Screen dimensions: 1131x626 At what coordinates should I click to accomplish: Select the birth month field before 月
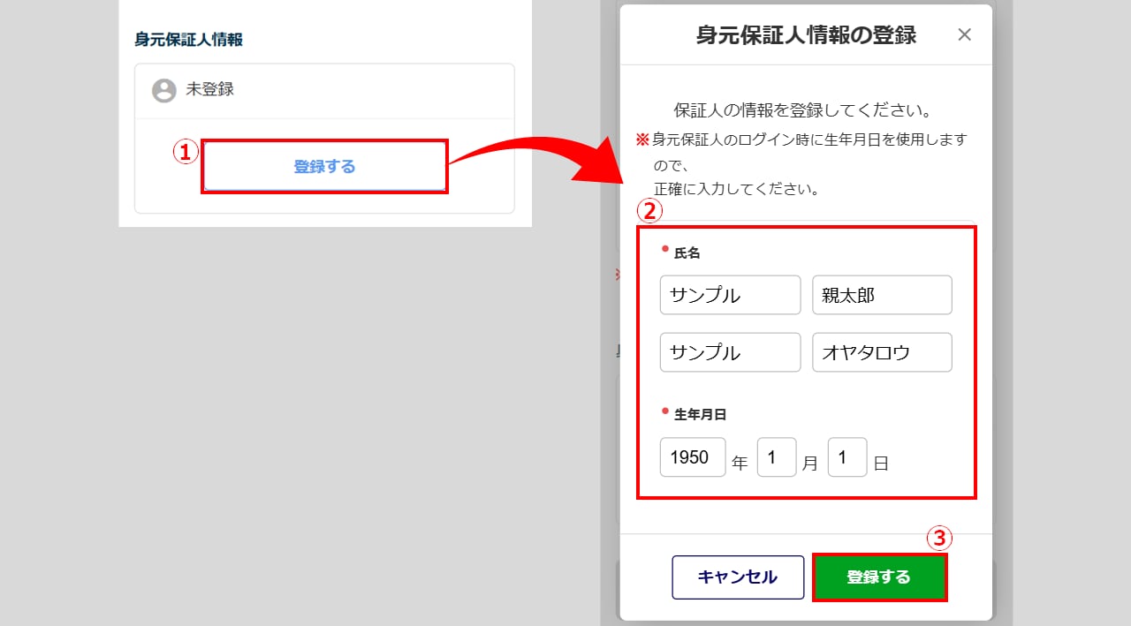pyautogui.click(x=777, y=457)
